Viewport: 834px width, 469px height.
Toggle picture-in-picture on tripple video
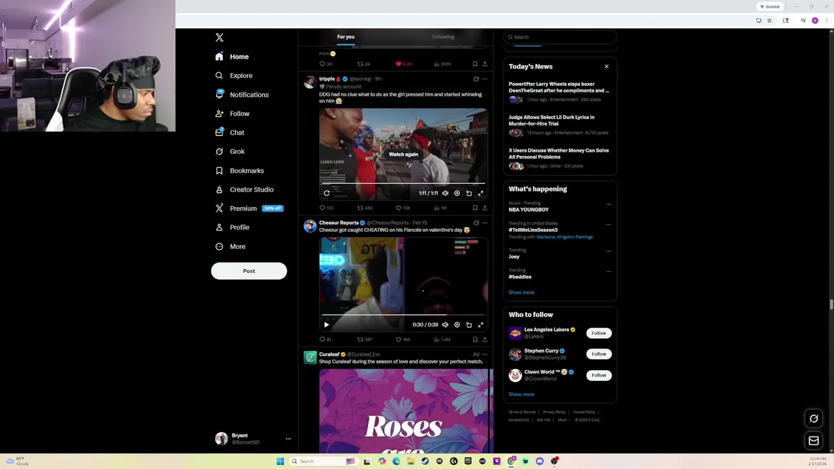coord(469,193)
